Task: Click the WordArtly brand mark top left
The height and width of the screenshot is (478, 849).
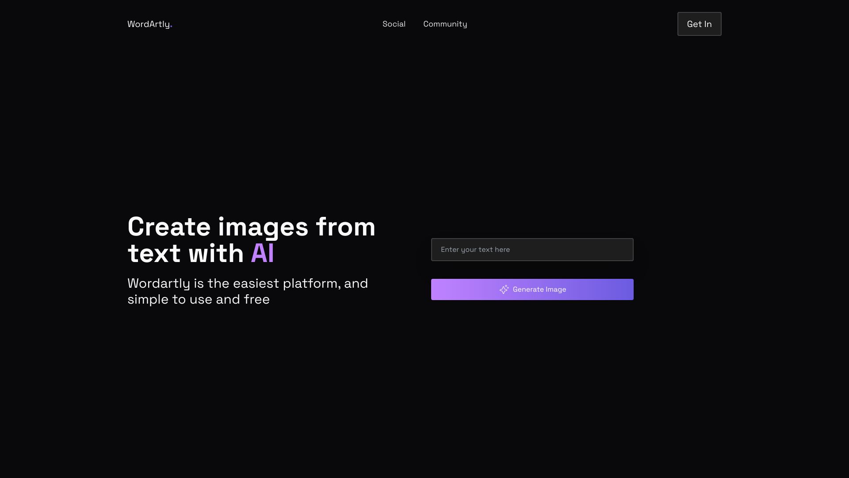Action: 148,24
